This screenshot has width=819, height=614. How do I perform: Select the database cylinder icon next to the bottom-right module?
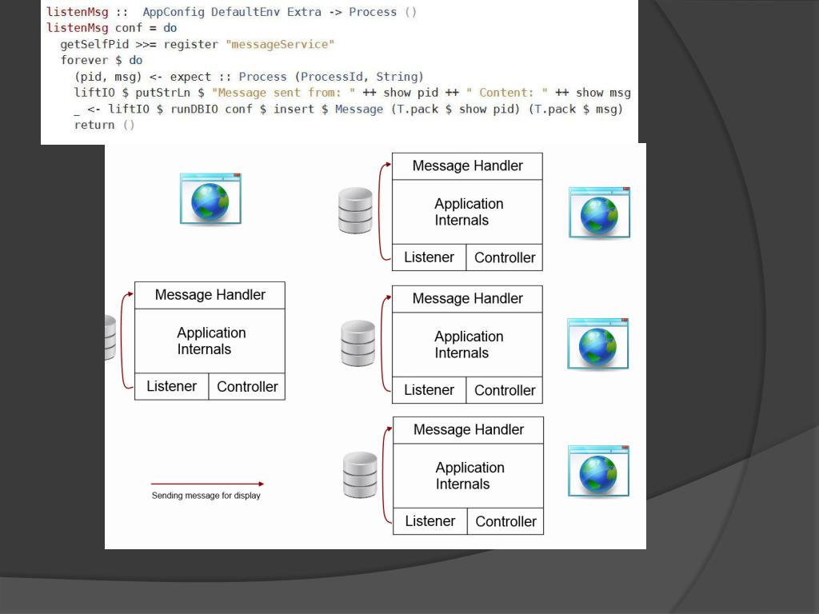[x=360, y=475]
